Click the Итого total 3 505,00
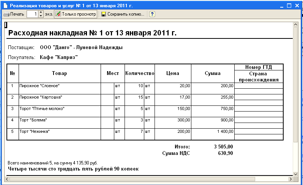This screenshot has width=303, height=185. pos(223,147)
